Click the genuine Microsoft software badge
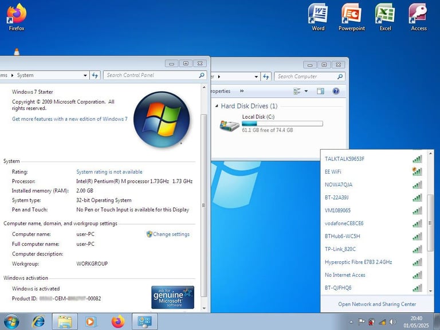Screen dimensions: 440x330 [x=172, y=297]
